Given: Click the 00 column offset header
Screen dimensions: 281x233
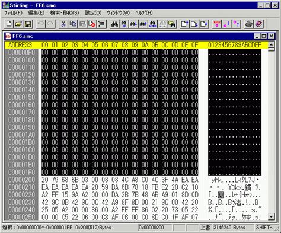Looking at the screenshot, I should click(45, 45).
